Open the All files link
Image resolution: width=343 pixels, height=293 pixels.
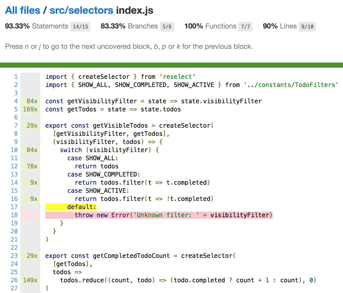pos(22,10)
